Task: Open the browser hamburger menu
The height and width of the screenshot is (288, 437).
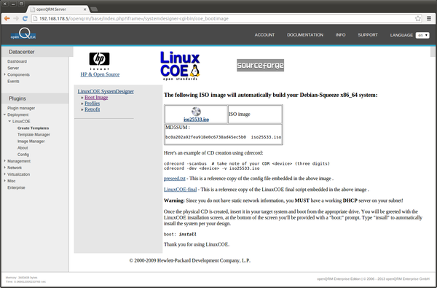Action: pyautogui.click(x=429, y=19)
